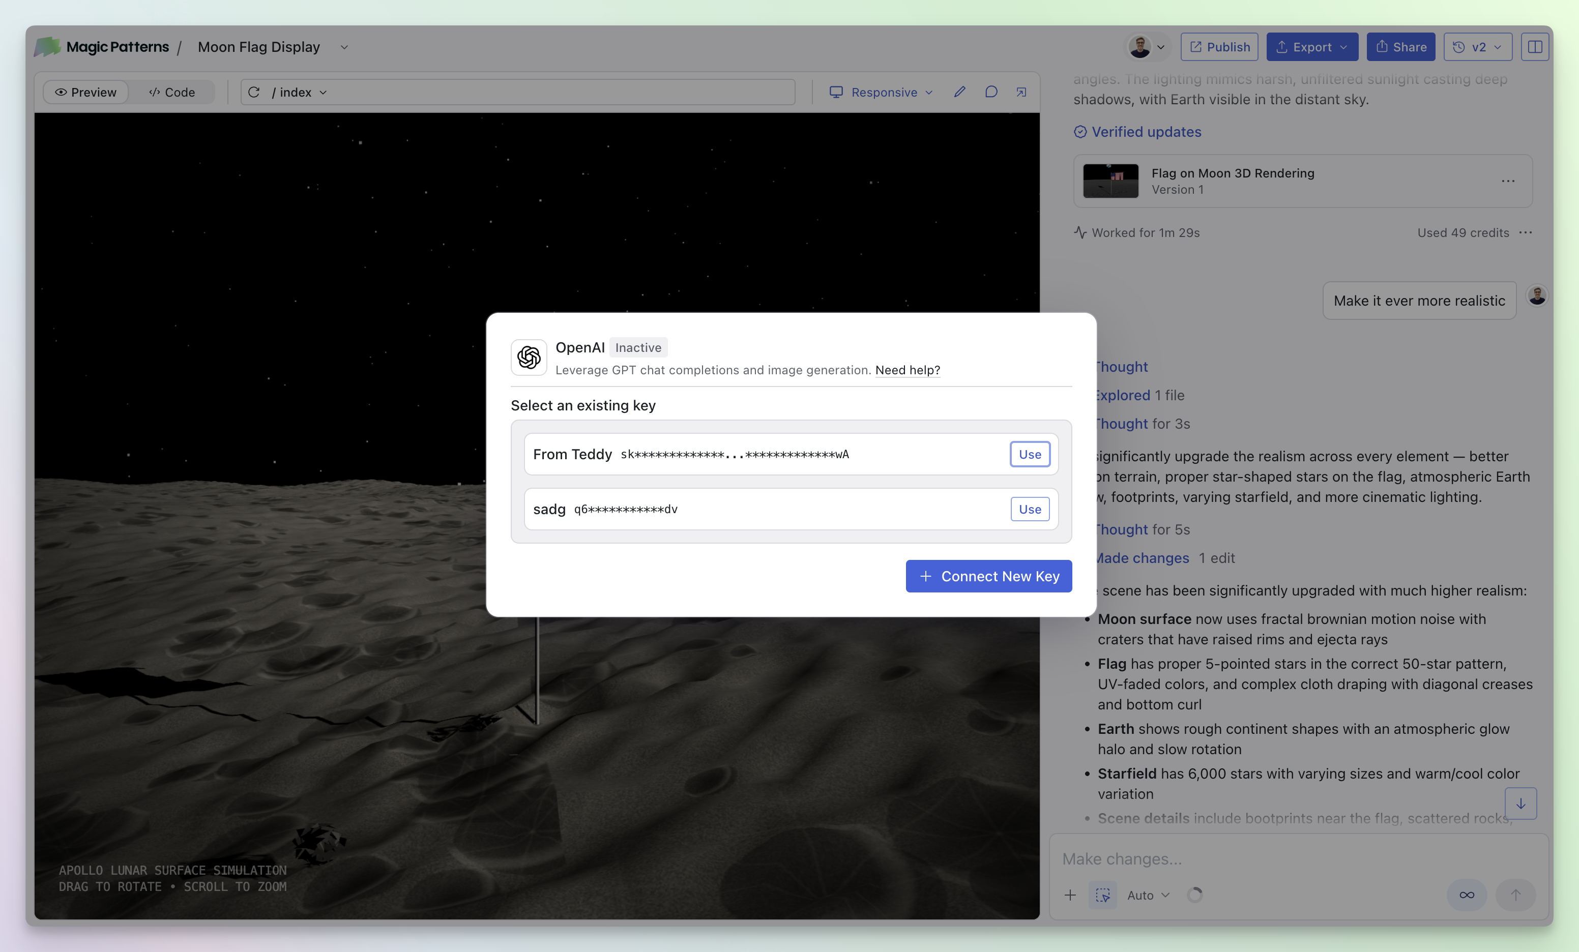Image resolution: width=1579 pixels, height=952 pixels.
Task: Click the comment bubble icon
Action: (991, 92)
